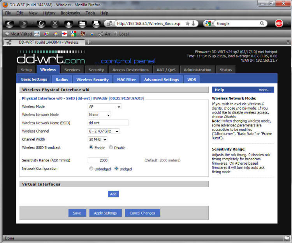Open the Wireless Mode AP dropdown
The height and width of the screenshot is (243, 292).
104,106
